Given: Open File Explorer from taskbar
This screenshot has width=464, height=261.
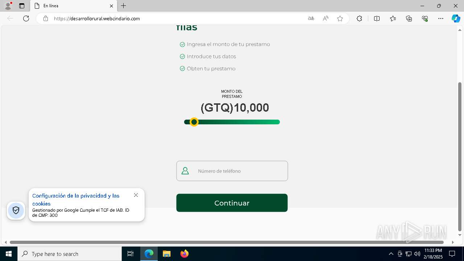Looking at the screenshot, I should point(167,254).
